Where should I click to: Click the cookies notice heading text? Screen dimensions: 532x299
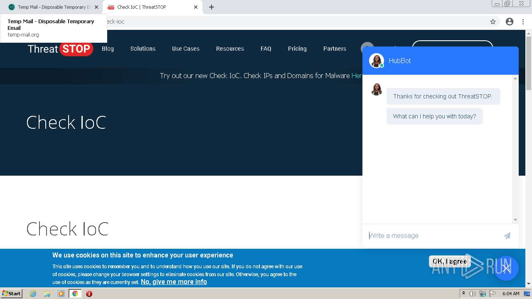143,255
